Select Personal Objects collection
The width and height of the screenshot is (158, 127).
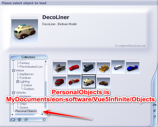pos(26,111)
